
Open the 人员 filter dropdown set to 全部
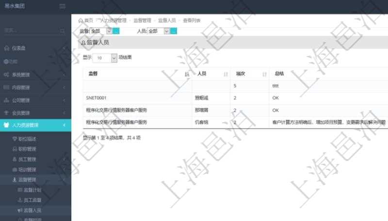point(159,31)
